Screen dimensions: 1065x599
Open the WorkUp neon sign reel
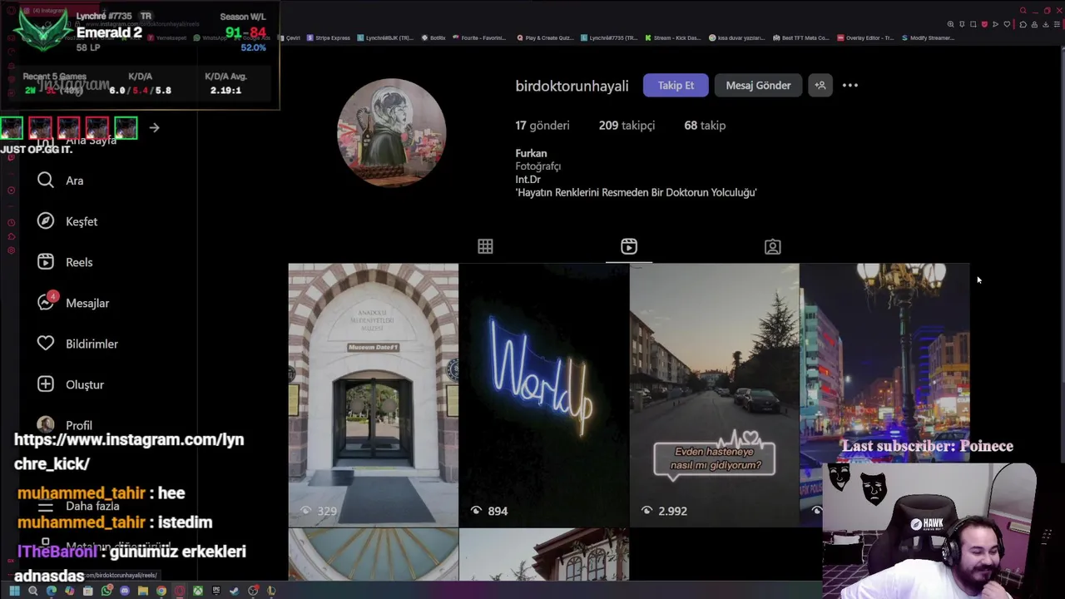point(544,395)
